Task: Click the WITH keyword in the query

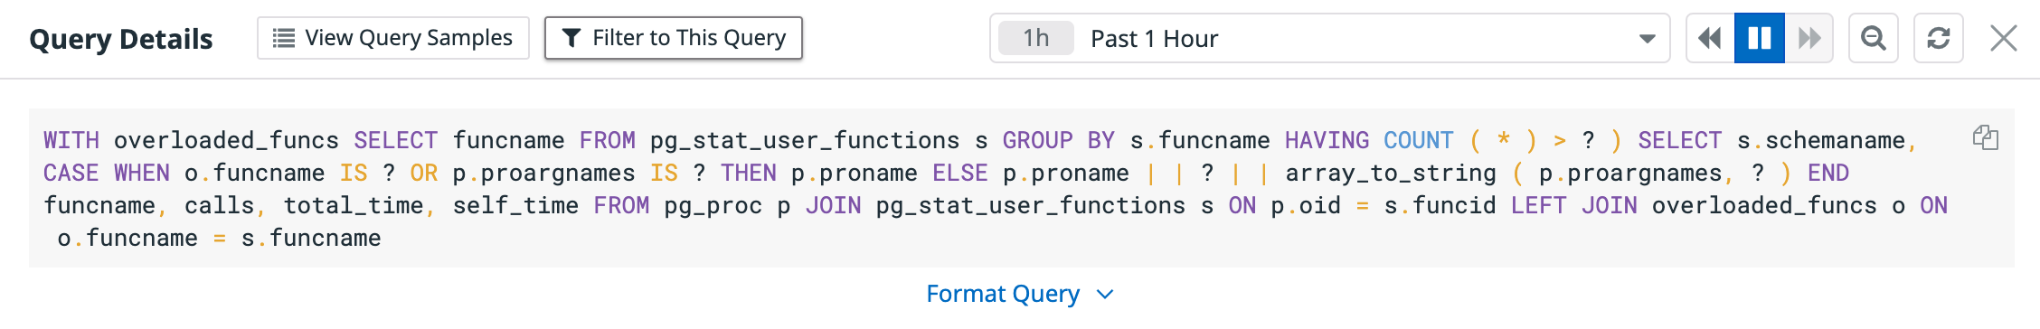Action: click(x=71, y=140)
